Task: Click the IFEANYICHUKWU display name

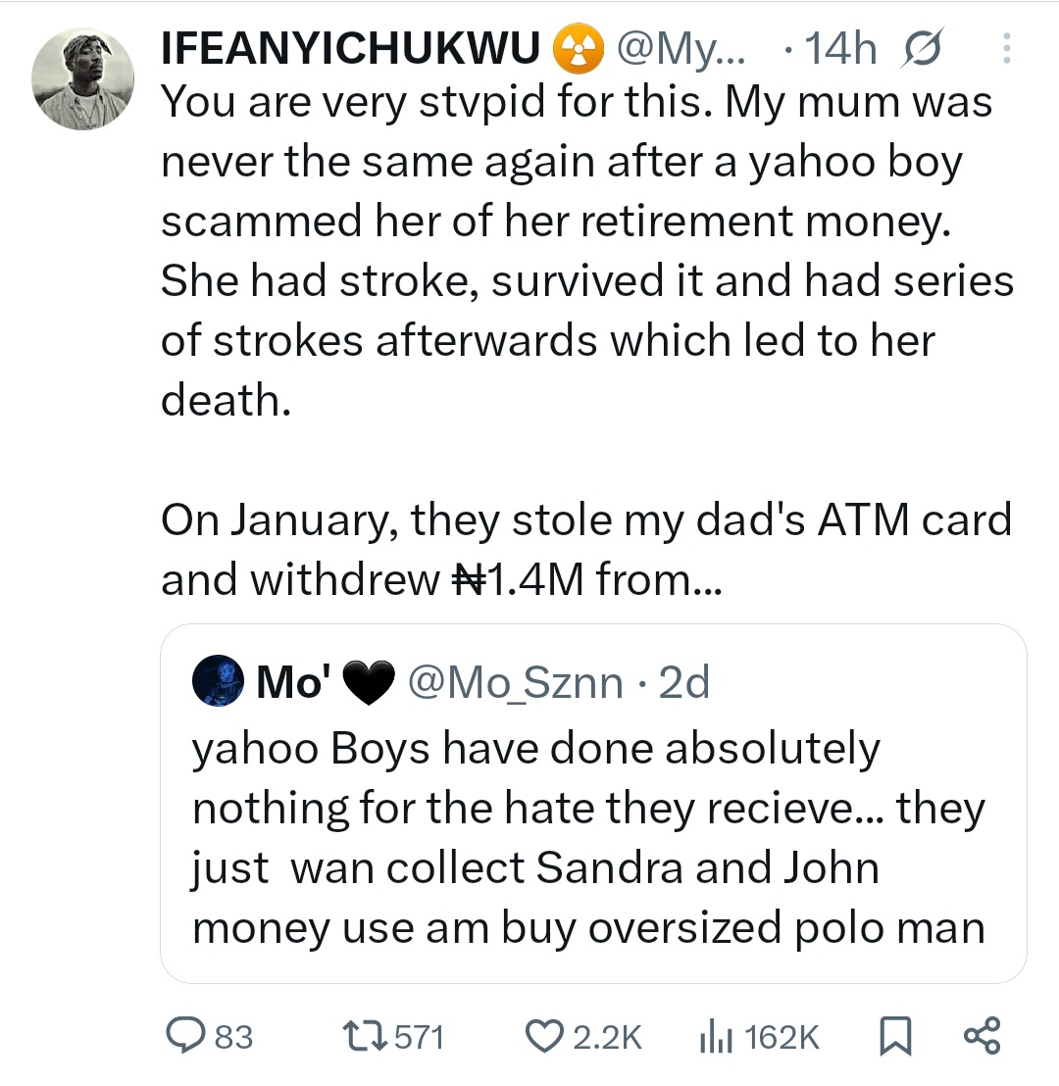Action: click(350, 48)
